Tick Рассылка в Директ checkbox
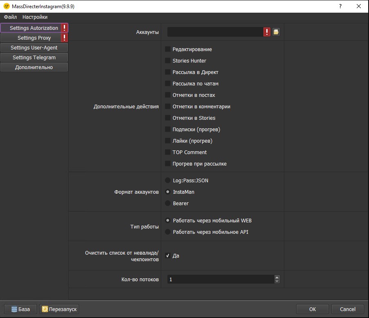The height and width of the screenshot is (318, 369). [168, 72]
